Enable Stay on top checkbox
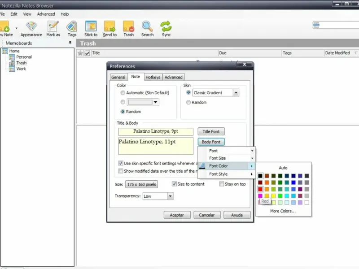 click(x=221, y=184)
